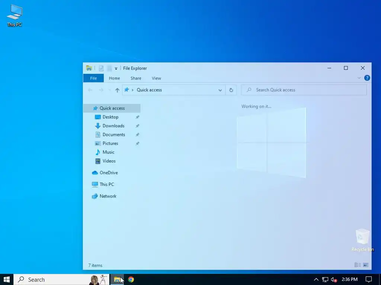Click the pin icon beside Pictures
The width and height of the screenshot is (381, 285).
[x=137, y=144]
